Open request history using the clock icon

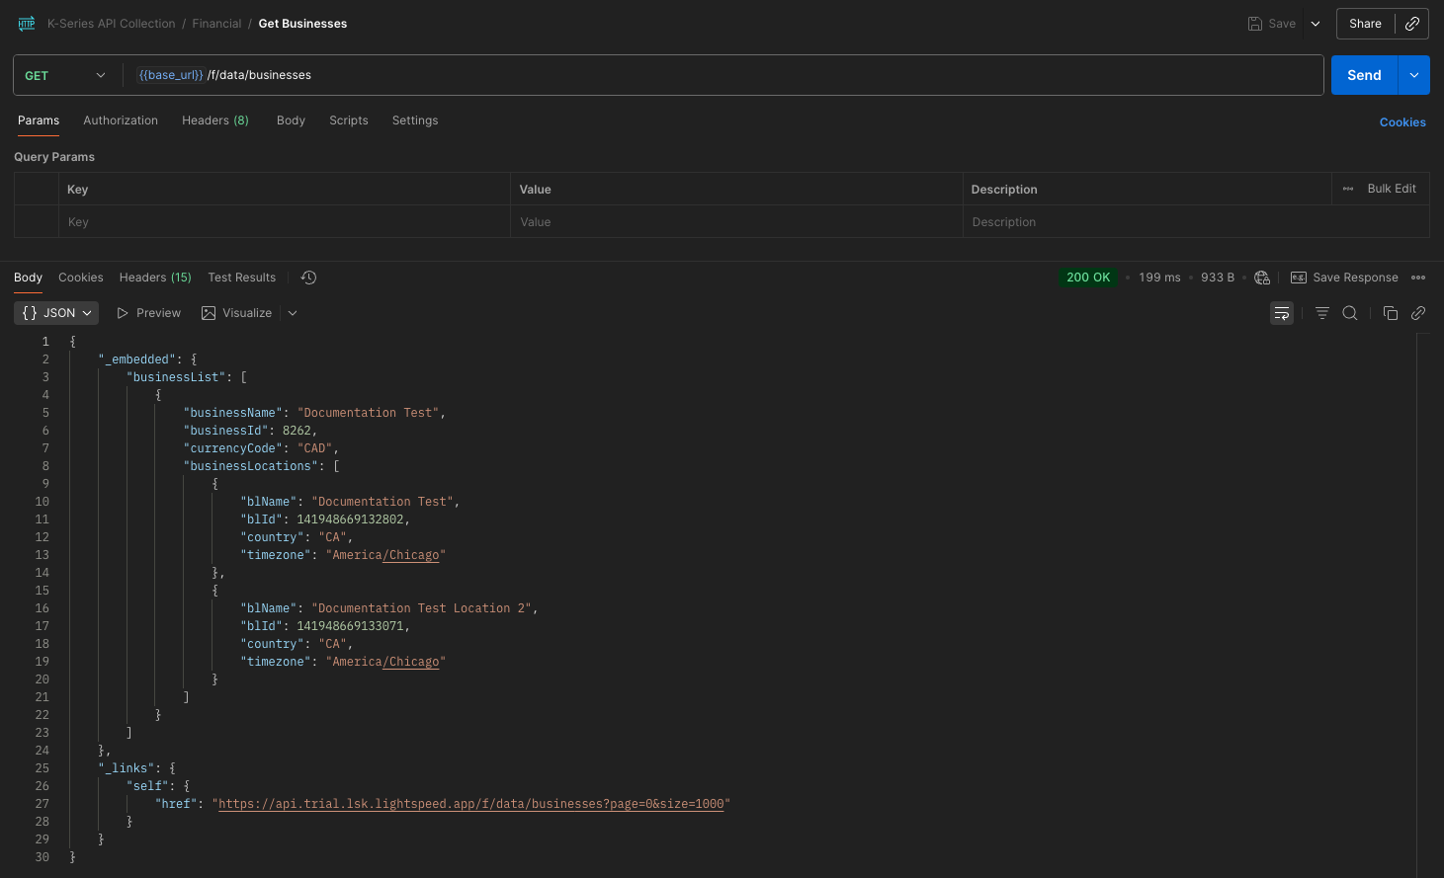click(307, 278)
